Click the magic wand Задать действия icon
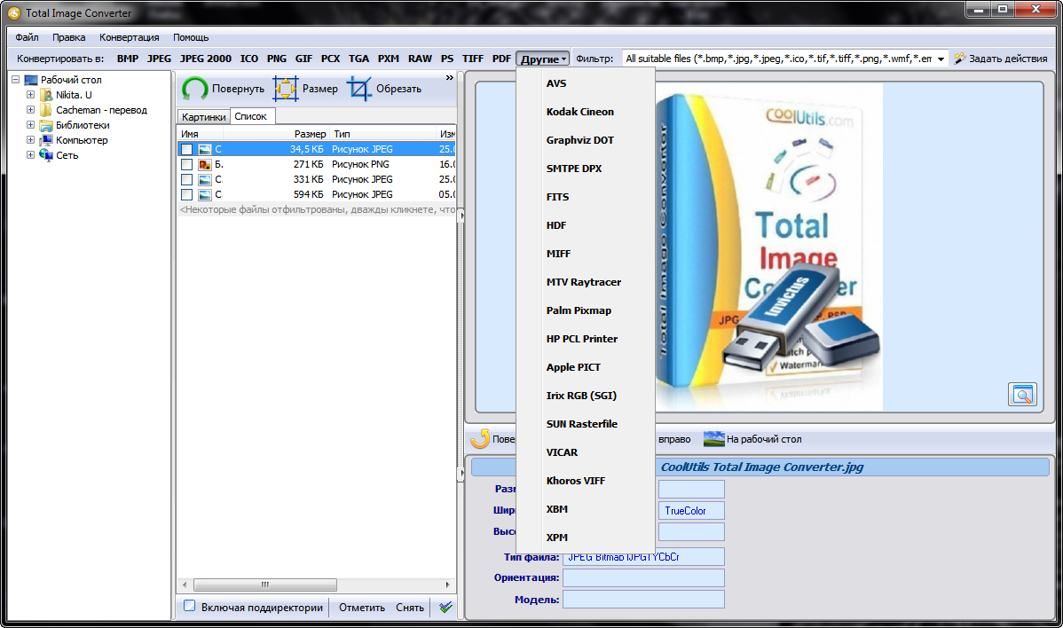 tap(960, 59)
